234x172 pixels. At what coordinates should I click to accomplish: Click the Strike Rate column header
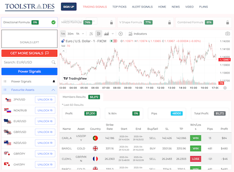coord(110,127)
